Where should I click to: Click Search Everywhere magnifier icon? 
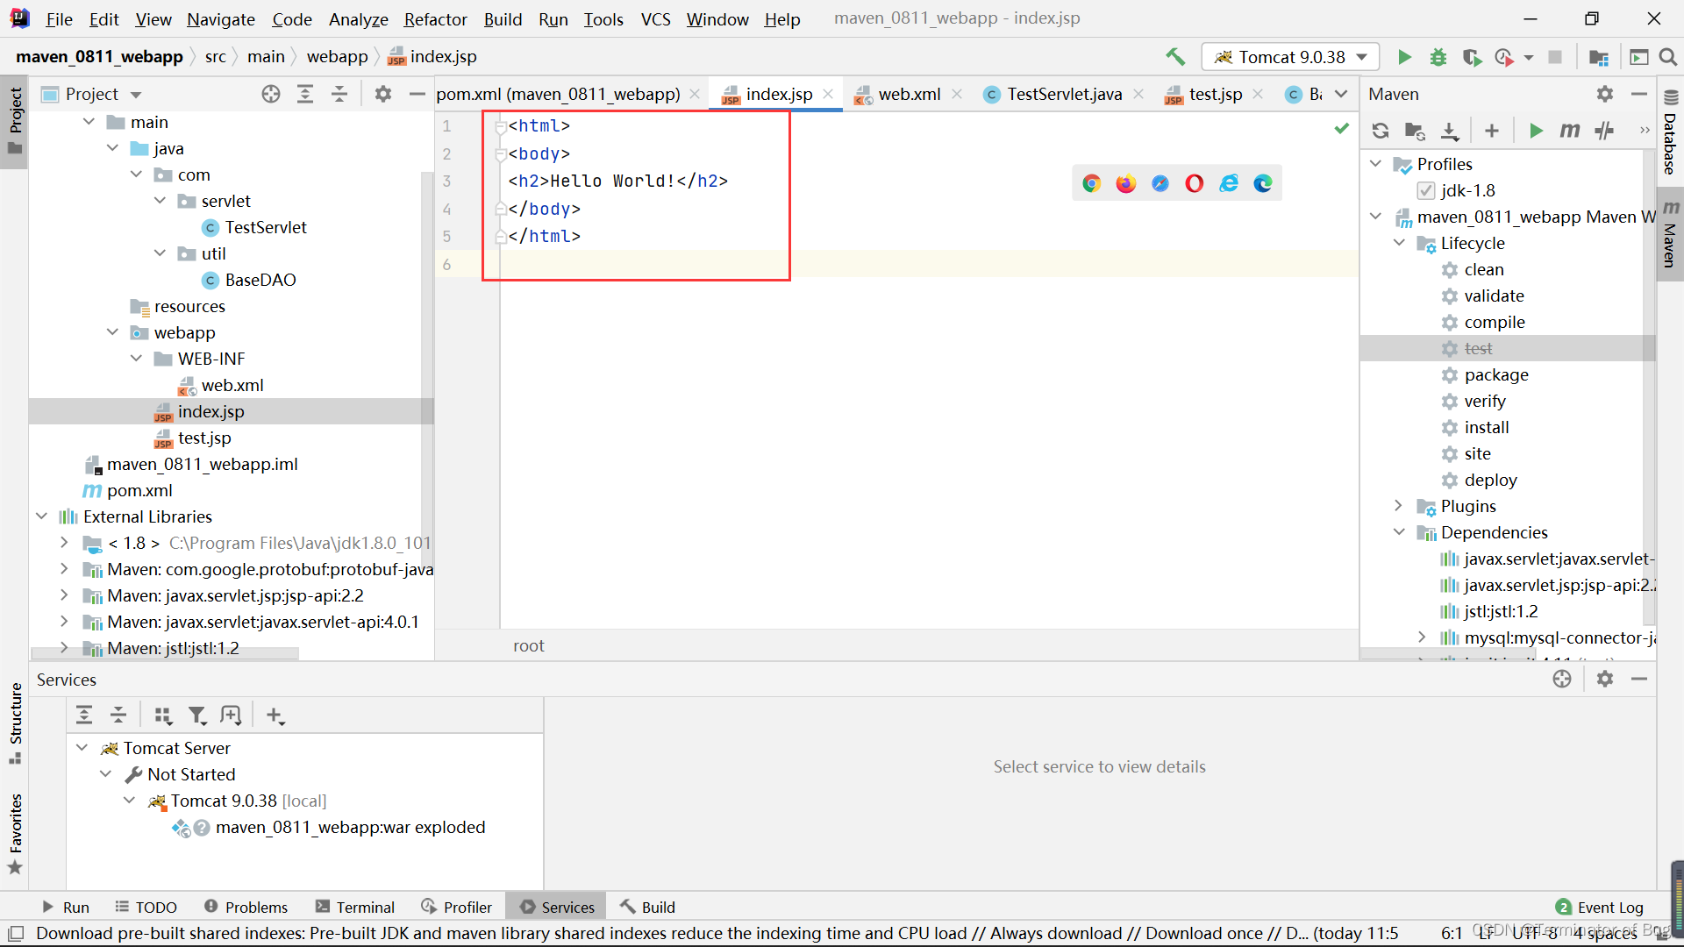(x=1668, y=57)
